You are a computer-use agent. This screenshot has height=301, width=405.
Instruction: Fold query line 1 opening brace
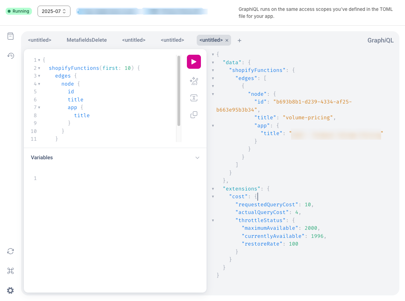tap(39, 60)
